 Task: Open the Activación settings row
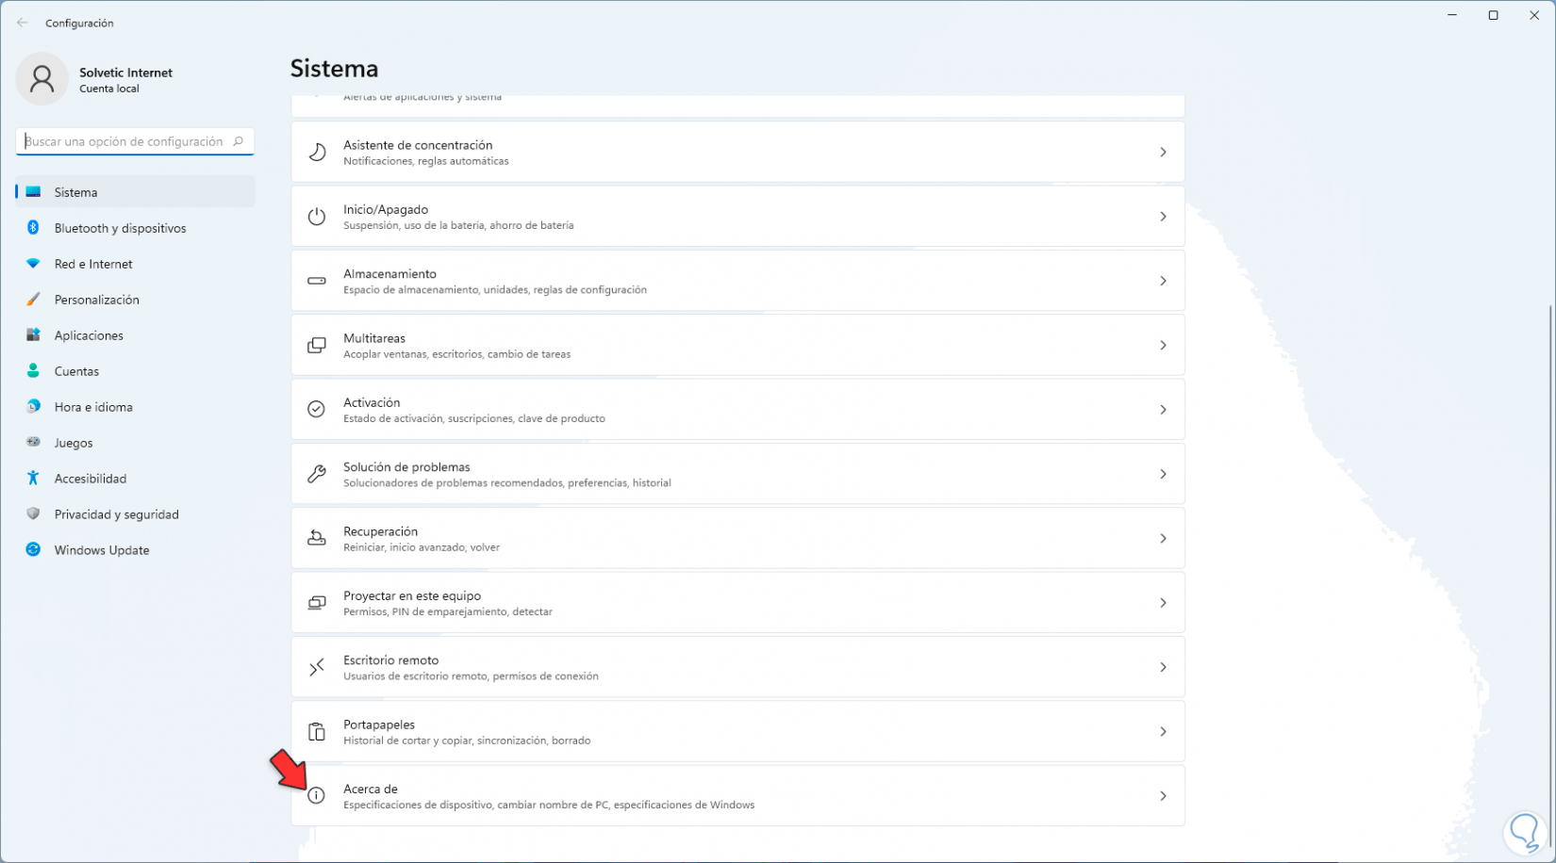pos(737,410)
